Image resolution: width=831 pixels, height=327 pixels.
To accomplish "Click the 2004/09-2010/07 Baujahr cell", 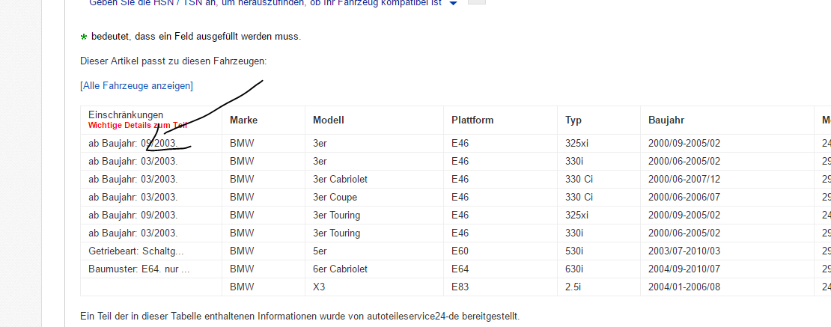I will point(684,269).
